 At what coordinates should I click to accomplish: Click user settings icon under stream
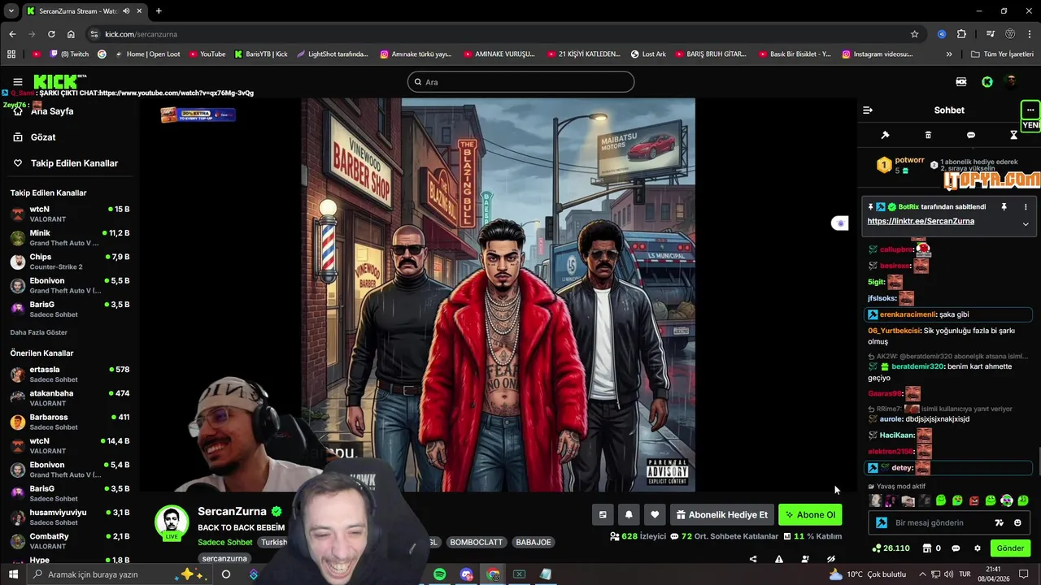coord(805,559)
